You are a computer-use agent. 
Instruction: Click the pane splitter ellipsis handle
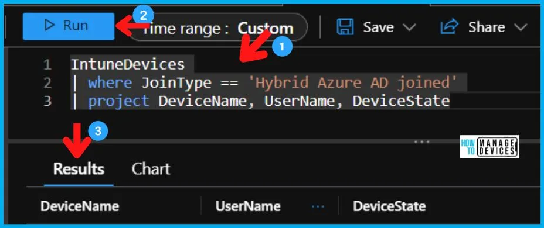[422, 141]
